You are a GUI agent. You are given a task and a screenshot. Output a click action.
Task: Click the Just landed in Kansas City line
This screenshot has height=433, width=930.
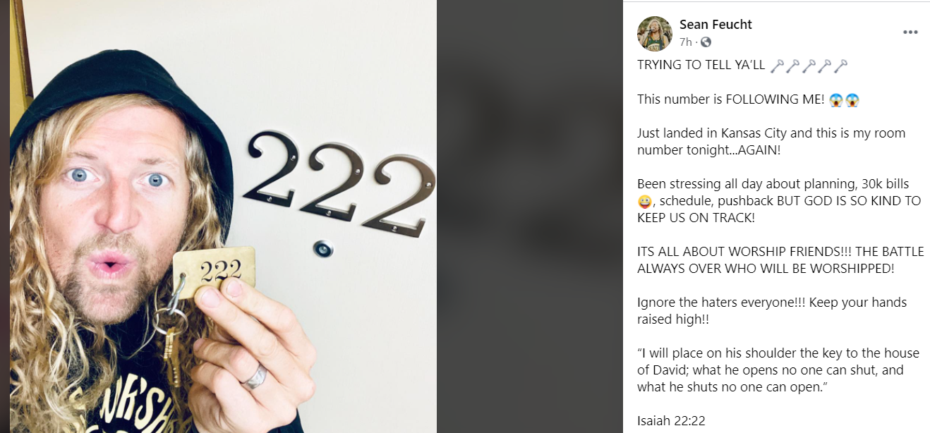(x=771, y=142)
